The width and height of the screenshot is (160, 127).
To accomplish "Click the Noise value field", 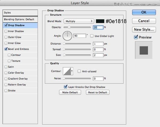I will click(x=98, y=79).
